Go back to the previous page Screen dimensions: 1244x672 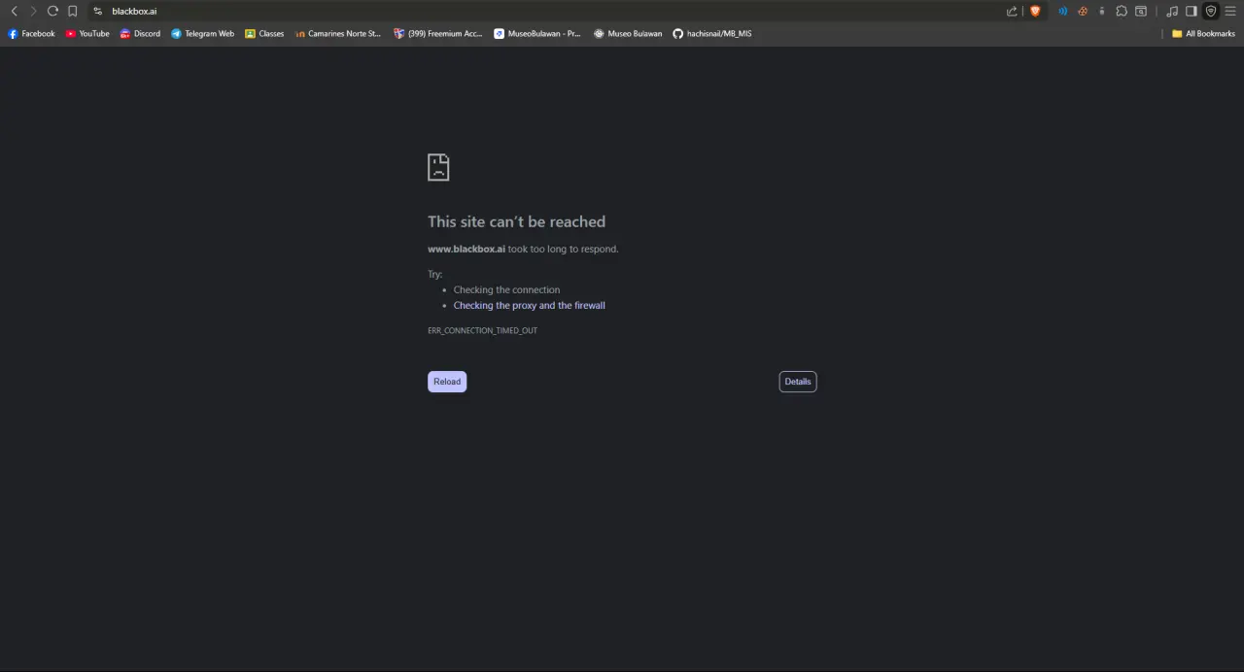click(x=14, y=11)
